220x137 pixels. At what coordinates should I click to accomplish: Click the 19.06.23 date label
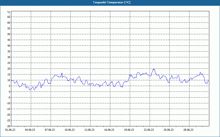pyautogui.click(x=129, y=130)
